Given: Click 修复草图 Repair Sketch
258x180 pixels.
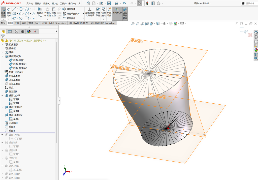Looking at the screenshot, I should (x=98, y=12).
